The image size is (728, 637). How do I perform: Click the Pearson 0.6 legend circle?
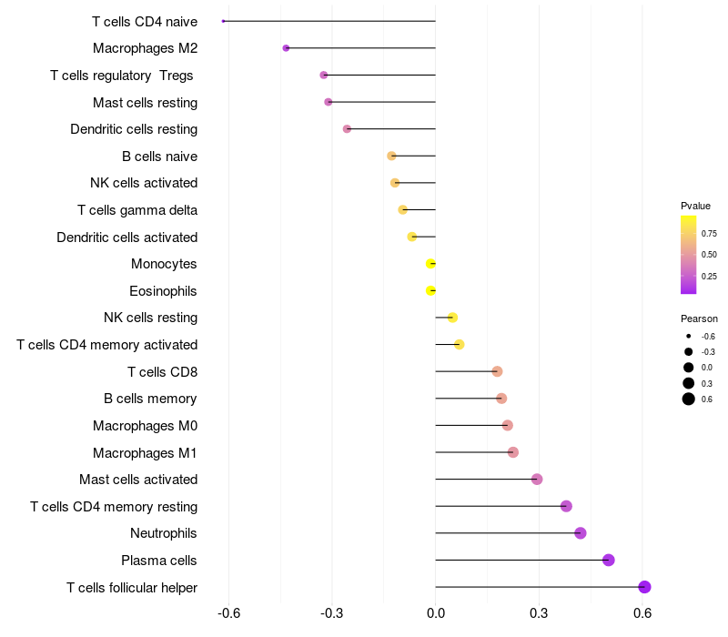click(688, 399)
